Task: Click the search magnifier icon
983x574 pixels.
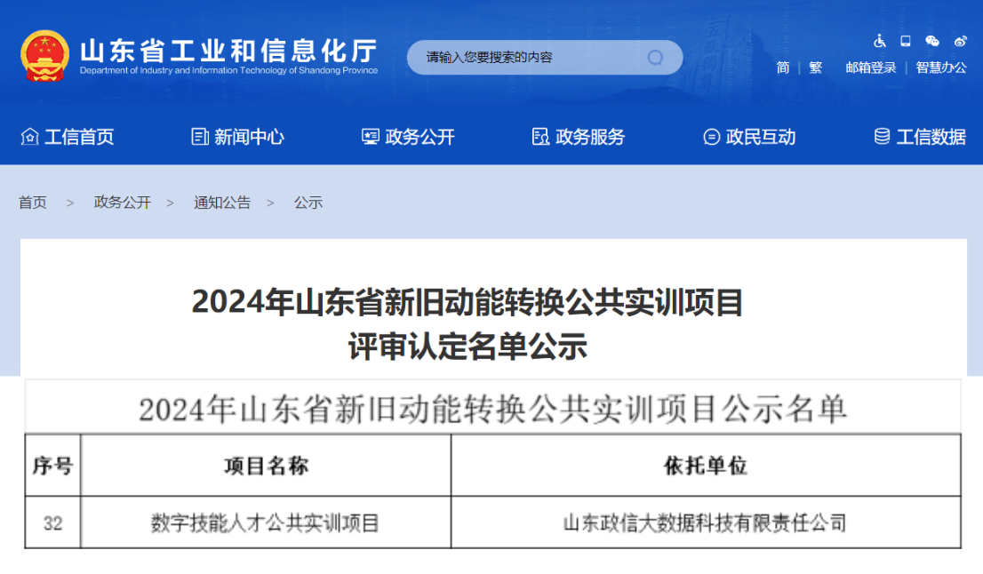Action: coord(655,58)
